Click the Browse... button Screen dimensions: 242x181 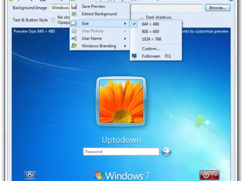tap(217, 8)
